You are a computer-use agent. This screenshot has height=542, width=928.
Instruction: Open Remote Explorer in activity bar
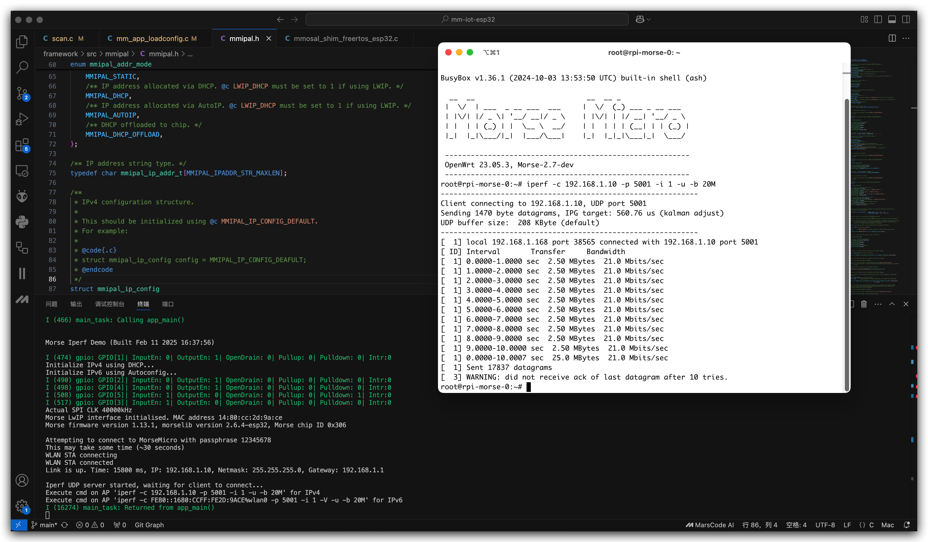coord(22,171)
